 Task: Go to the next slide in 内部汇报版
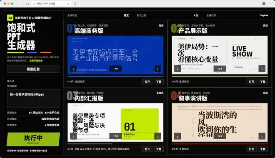point(157,136)
